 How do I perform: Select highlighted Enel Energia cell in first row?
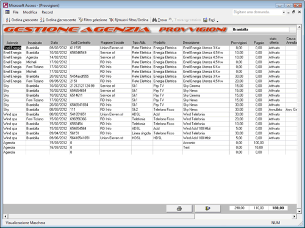(x=12, y=48)
